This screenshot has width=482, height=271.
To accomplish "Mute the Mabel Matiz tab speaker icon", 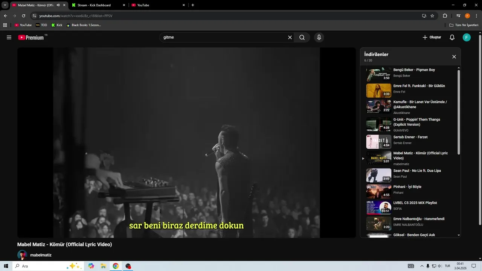I will [58, 5].
